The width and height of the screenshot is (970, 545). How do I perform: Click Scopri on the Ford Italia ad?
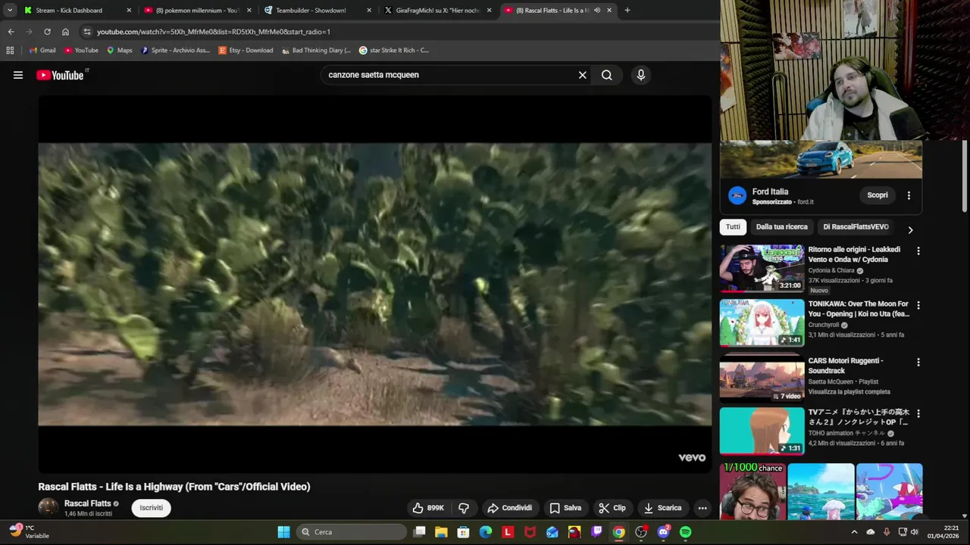(878, 195)
